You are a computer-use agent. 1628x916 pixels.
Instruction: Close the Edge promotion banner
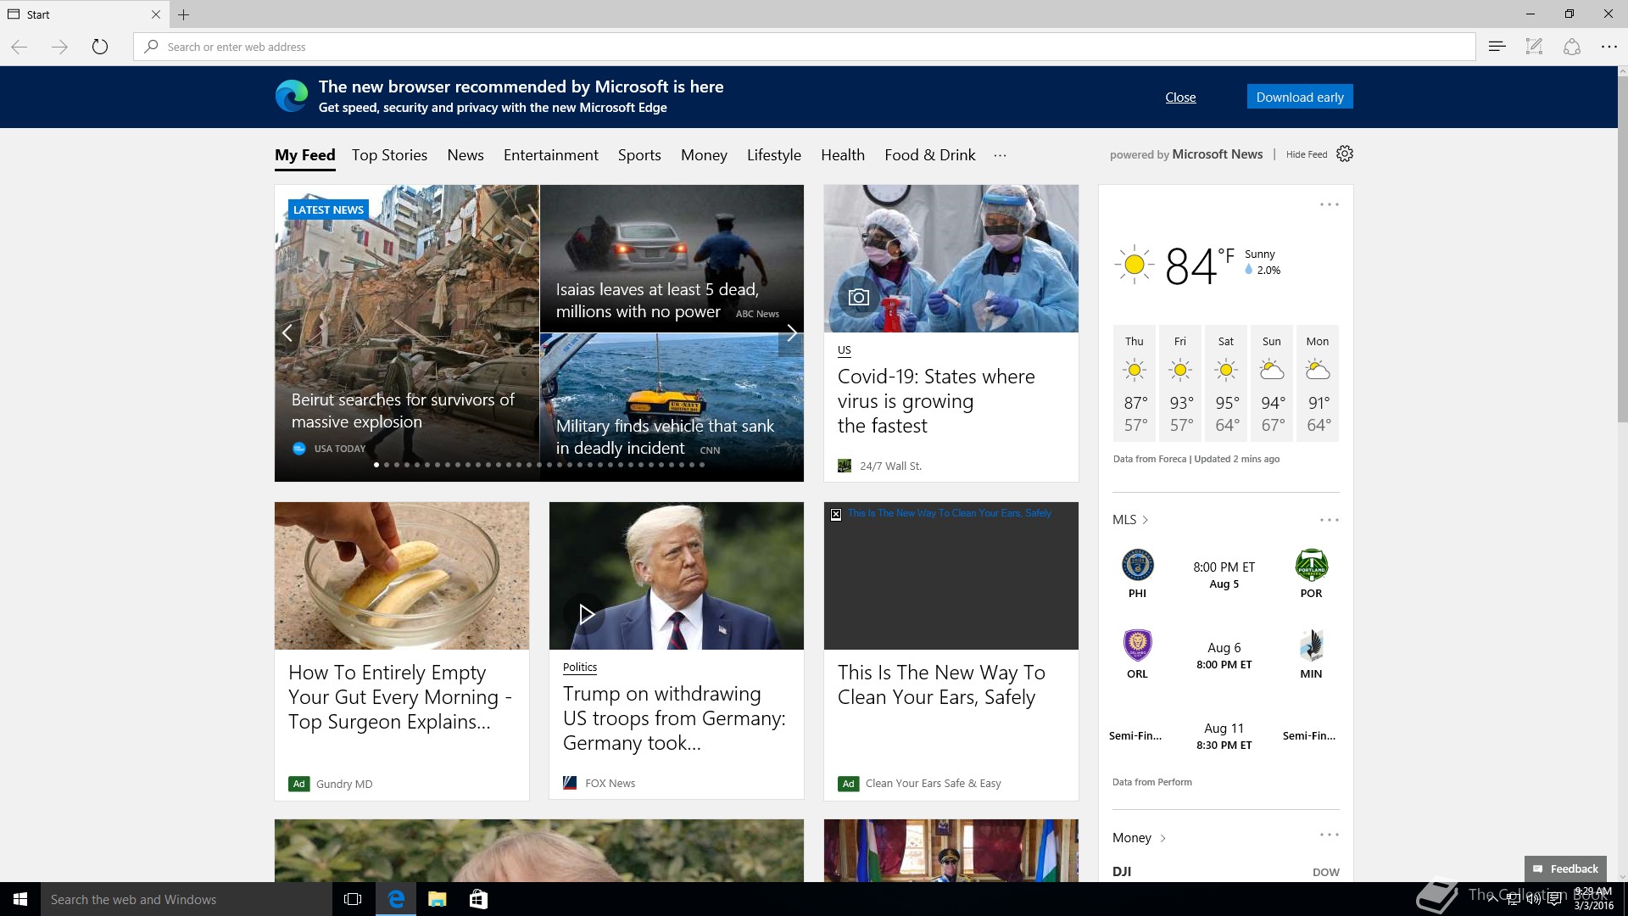click(1180, 98)
